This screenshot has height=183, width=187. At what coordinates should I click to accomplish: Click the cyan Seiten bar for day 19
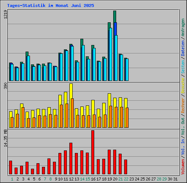[x=111, y=54]
